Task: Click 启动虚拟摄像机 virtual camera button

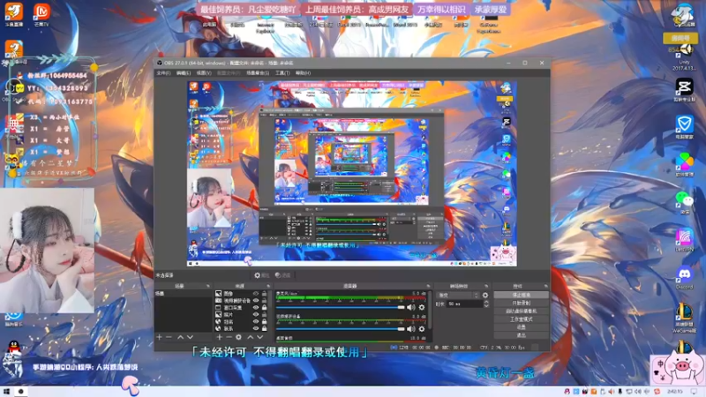Action: [521, 311]
